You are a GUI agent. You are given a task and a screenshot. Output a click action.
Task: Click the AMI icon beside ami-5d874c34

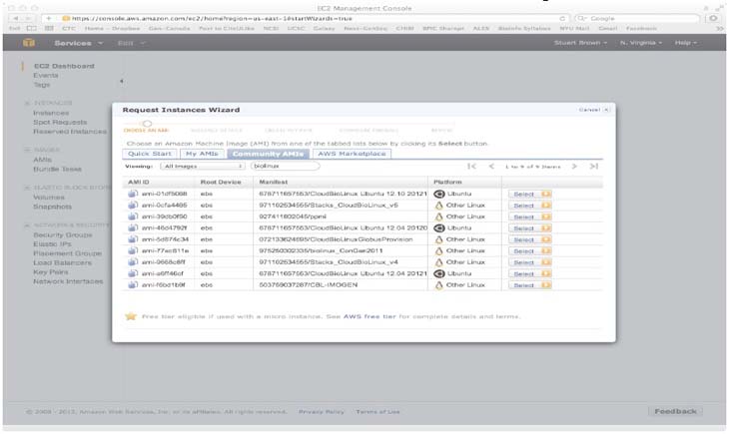point(133,239)
